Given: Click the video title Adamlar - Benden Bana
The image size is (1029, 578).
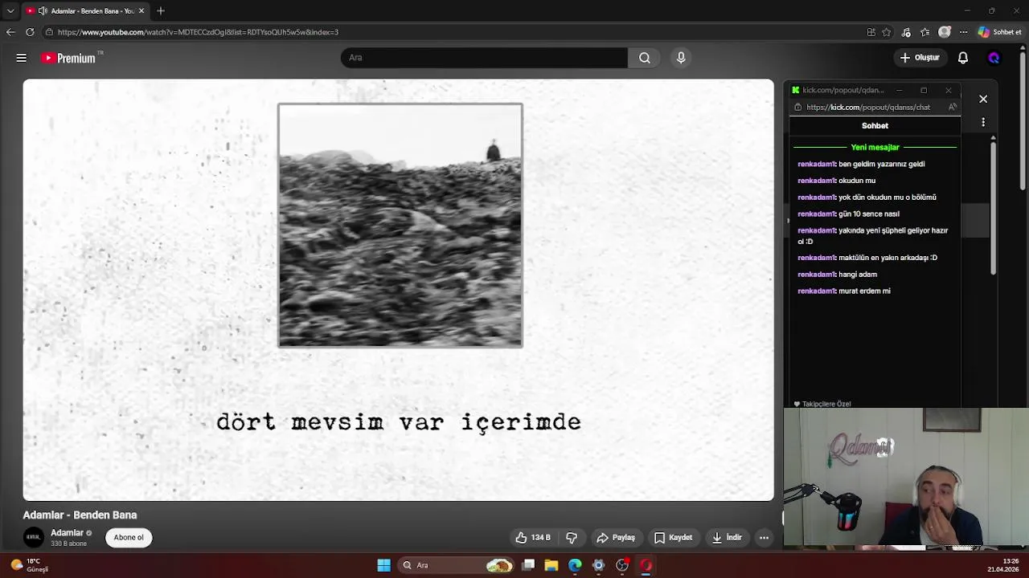Looking at the screenshot, I should (x=80, y=515).
